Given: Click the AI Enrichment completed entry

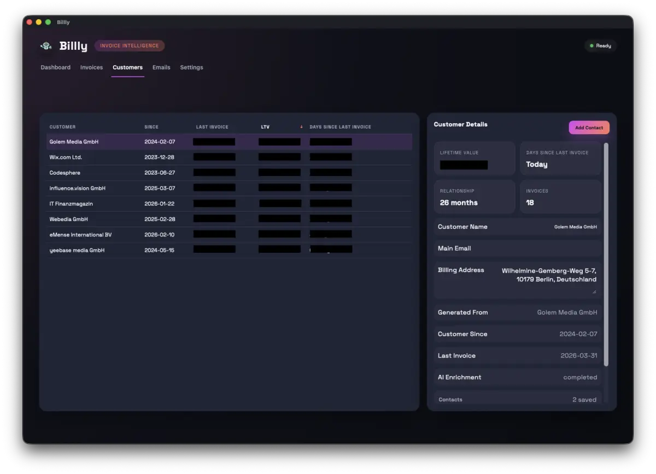Looking at the screenshot, I should click(517, 377).
